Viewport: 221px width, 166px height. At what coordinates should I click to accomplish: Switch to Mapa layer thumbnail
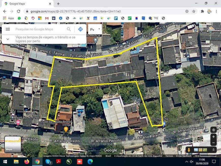13,144
